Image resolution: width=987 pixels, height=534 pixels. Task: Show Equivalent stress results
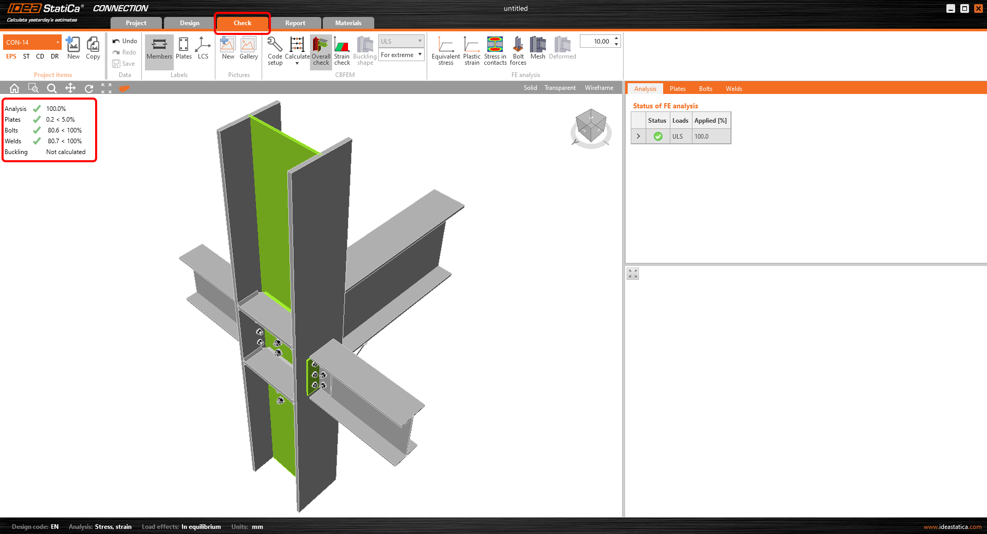[x=445, y=50]
